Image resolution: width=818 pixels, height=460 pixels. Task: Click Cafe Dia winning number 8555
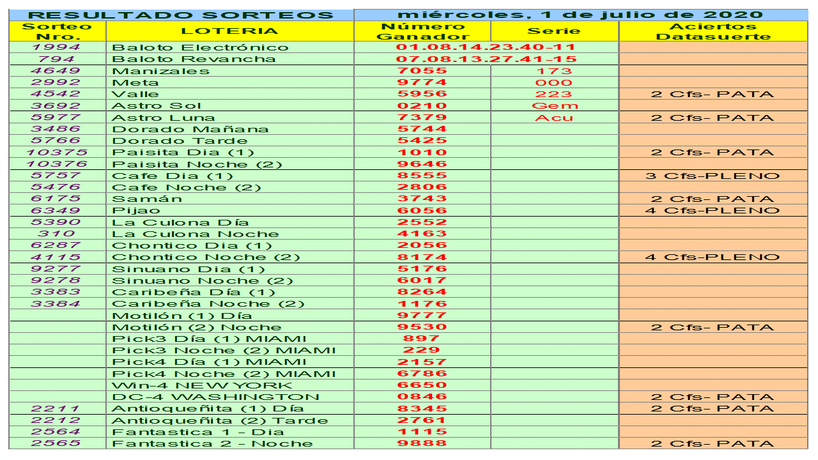(422, 176)
